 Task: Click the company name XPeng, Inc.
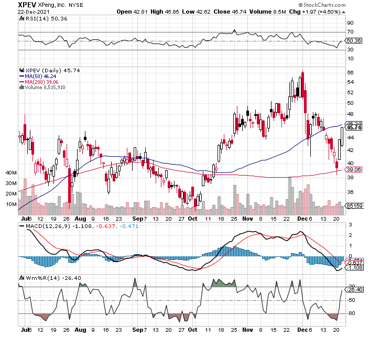pyautogui.click(x=52, y=5)
